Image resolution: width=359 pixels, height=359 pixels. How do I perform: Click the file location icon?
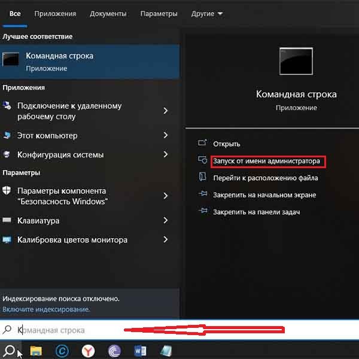click(x=202, y=177)
